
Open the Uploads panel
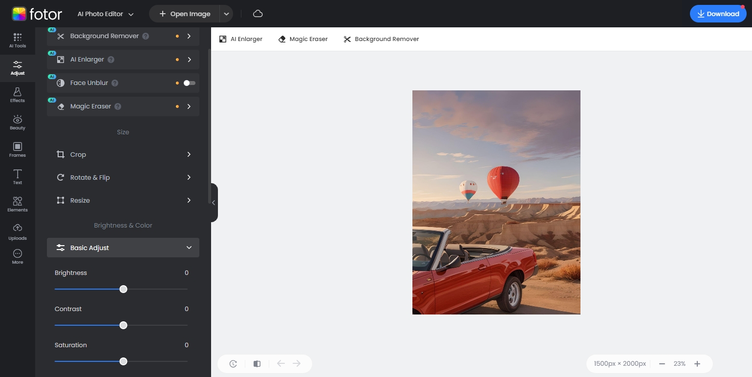17,231
